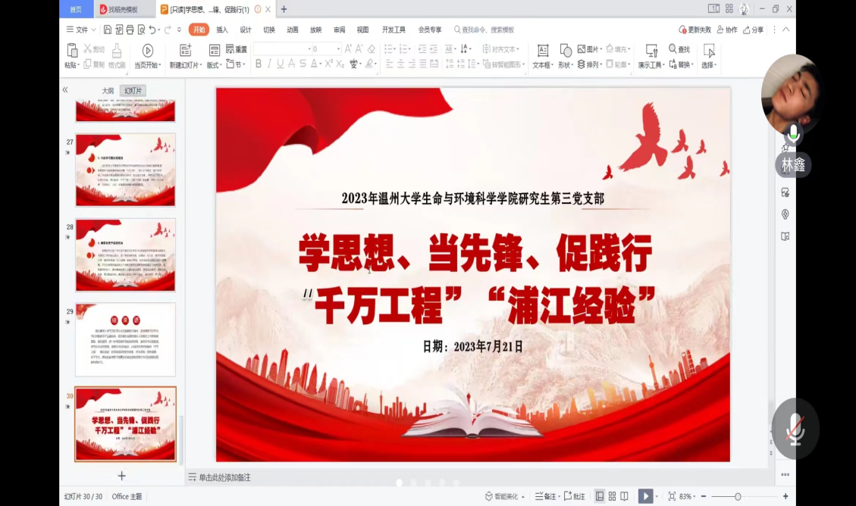
Task: Toggle the notes (备注) pane in status bar
Action: [546, 496]
